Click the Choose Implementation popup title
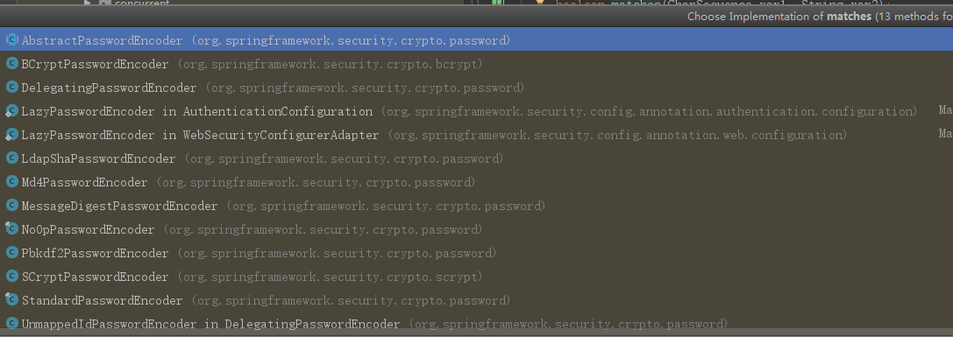Viewport: 953px width, 337px height. [x=819, y=17]
